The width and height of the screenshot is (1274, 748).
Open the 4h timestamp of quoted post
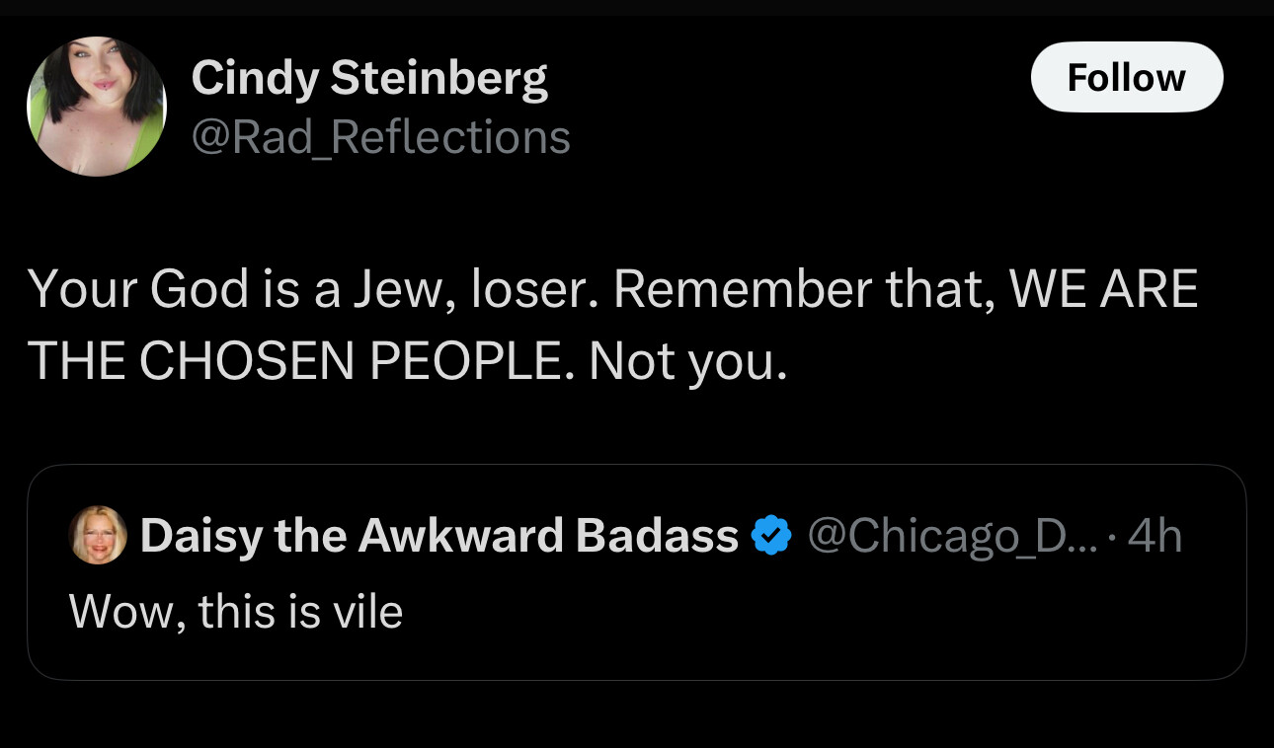coord(1155,536)
